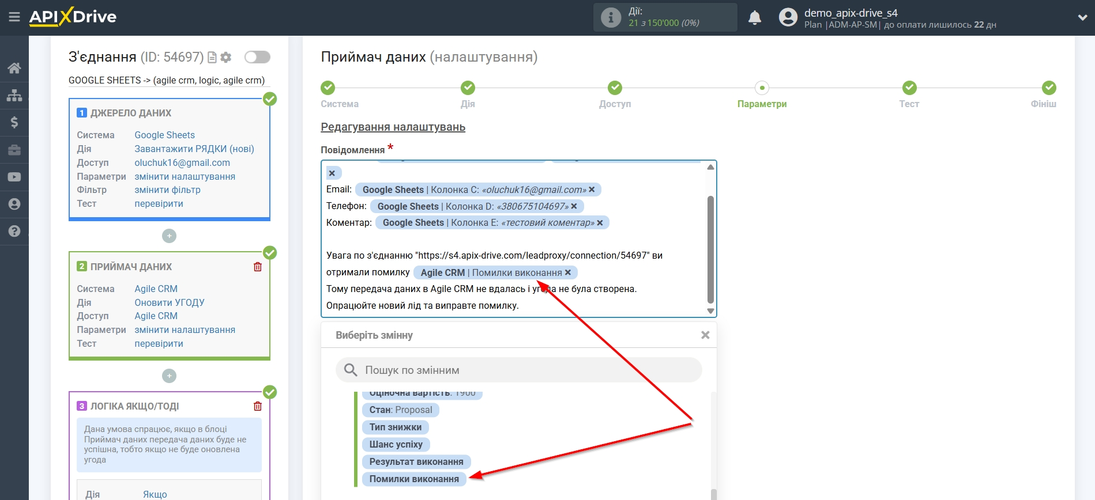Screen dimensions: 1095x500
Task: Open the Дії usage counter
Action: click(665, 17)
